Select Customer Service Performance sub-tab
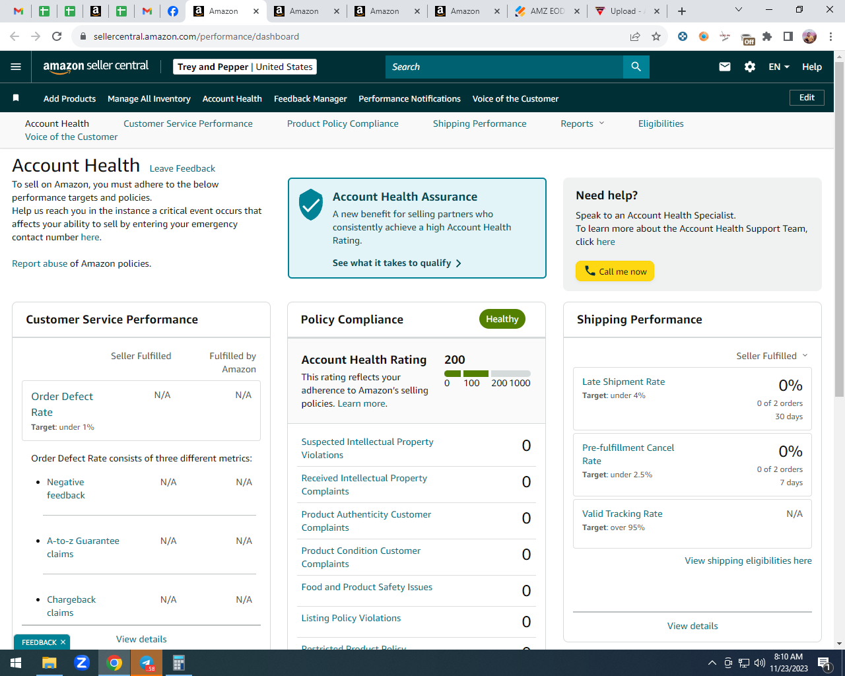Screen dimensions: 845x676 (x=188, y=123)
